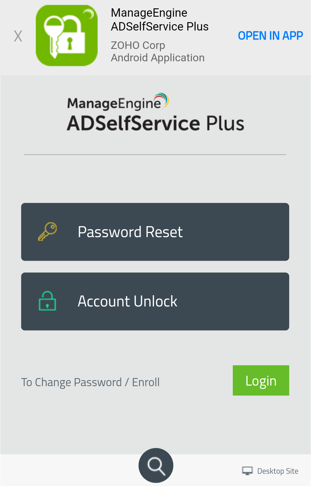Open the app via OPEN IN APP

(x=270, y=35)
